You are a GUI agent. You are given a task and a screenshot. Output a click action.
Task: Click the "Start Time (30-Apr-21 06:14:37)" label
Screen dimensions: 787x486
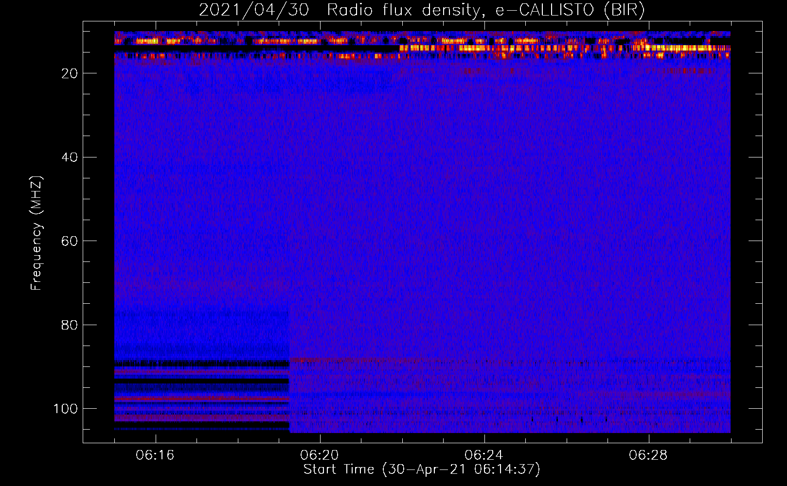point(422,469)
